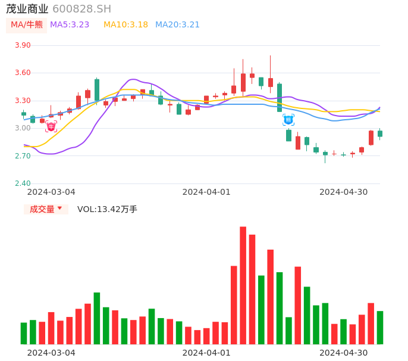
Task: Click volume chart date label 2024-04-01
Action: [x=206, y=353]
